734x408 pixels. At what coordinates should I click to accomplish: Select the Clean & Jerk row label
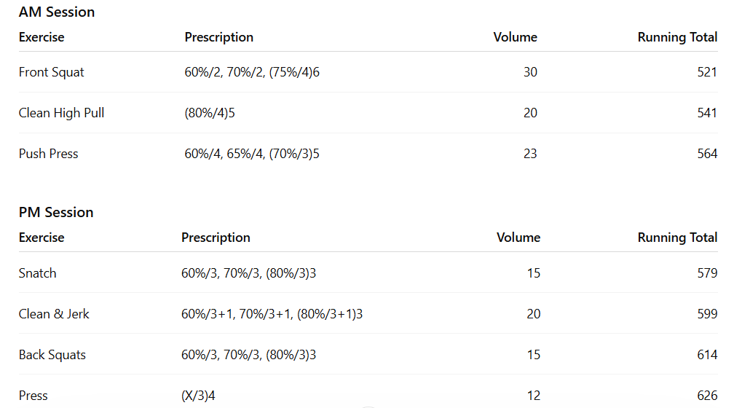click(x=55, y=314)
